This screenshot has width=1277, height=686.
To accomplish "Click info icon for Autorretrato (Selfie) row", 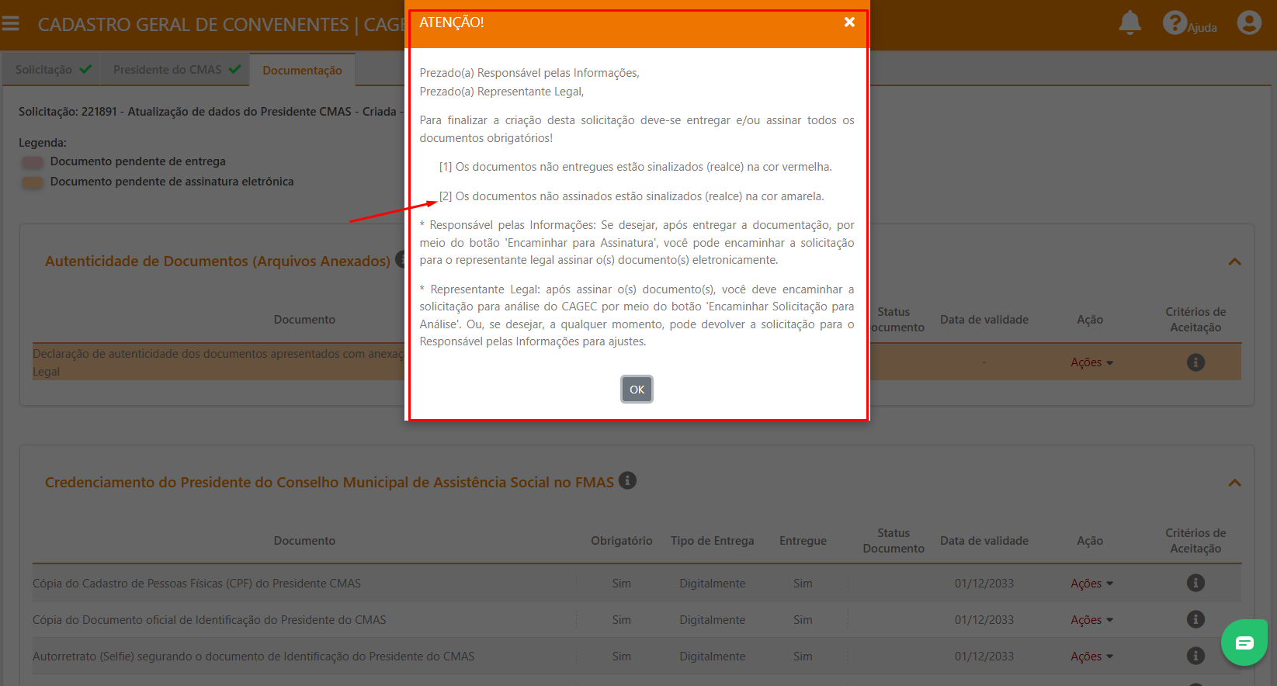I will tap(1195, 656).
